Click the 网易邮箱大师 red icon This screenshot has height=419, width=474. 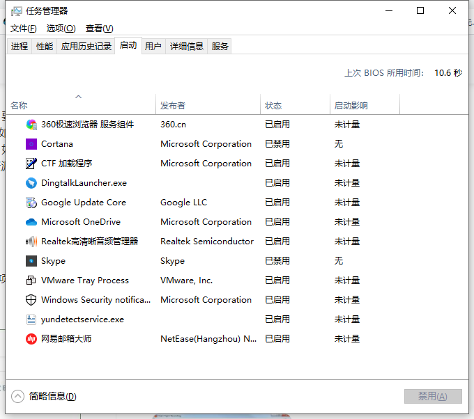tap(31, 339)
